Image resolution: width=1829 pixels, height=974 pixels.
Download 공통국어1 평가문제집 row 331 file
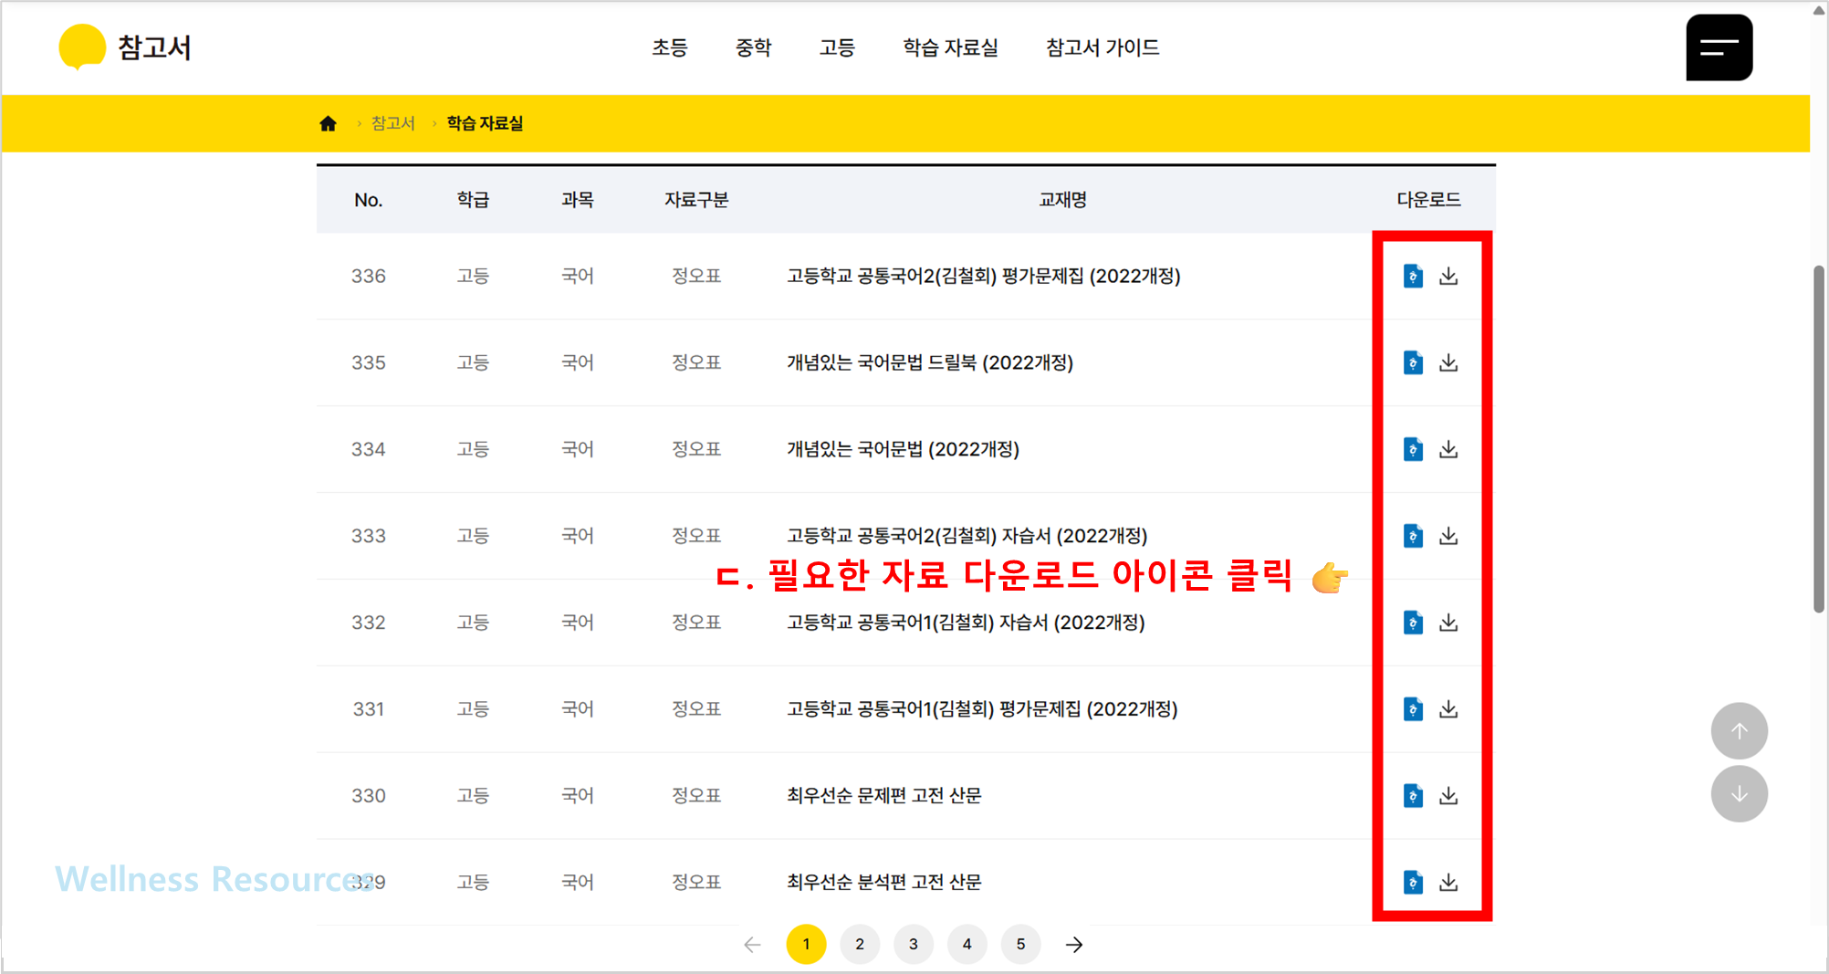1448,709
